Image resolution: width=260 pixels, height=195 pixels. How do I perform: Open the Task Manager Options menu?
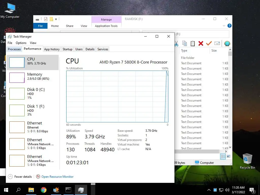pos(21,43)
